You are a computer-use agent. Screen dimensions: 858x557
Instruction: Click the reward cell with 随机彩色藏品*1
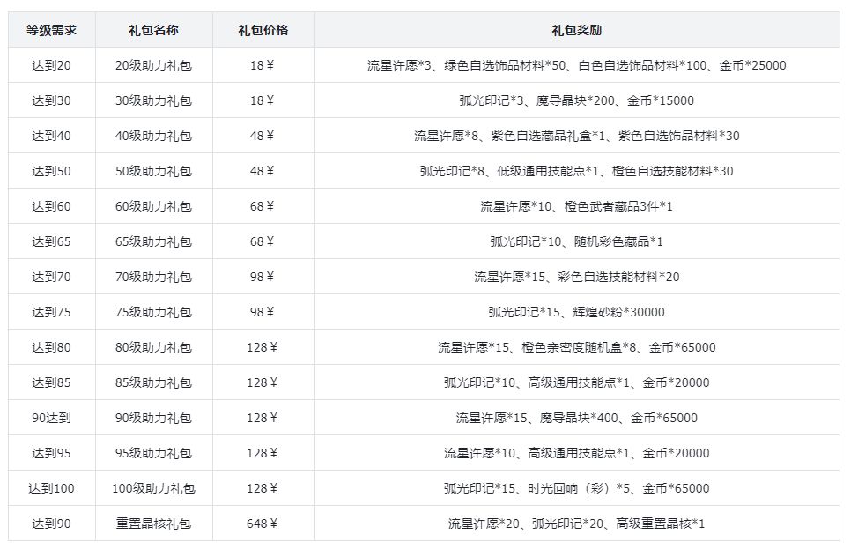[x=577, y=241]
